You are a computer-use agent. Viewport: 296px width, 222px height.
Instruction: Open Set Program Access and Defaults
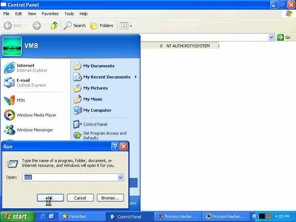click(x=105, y=135)
